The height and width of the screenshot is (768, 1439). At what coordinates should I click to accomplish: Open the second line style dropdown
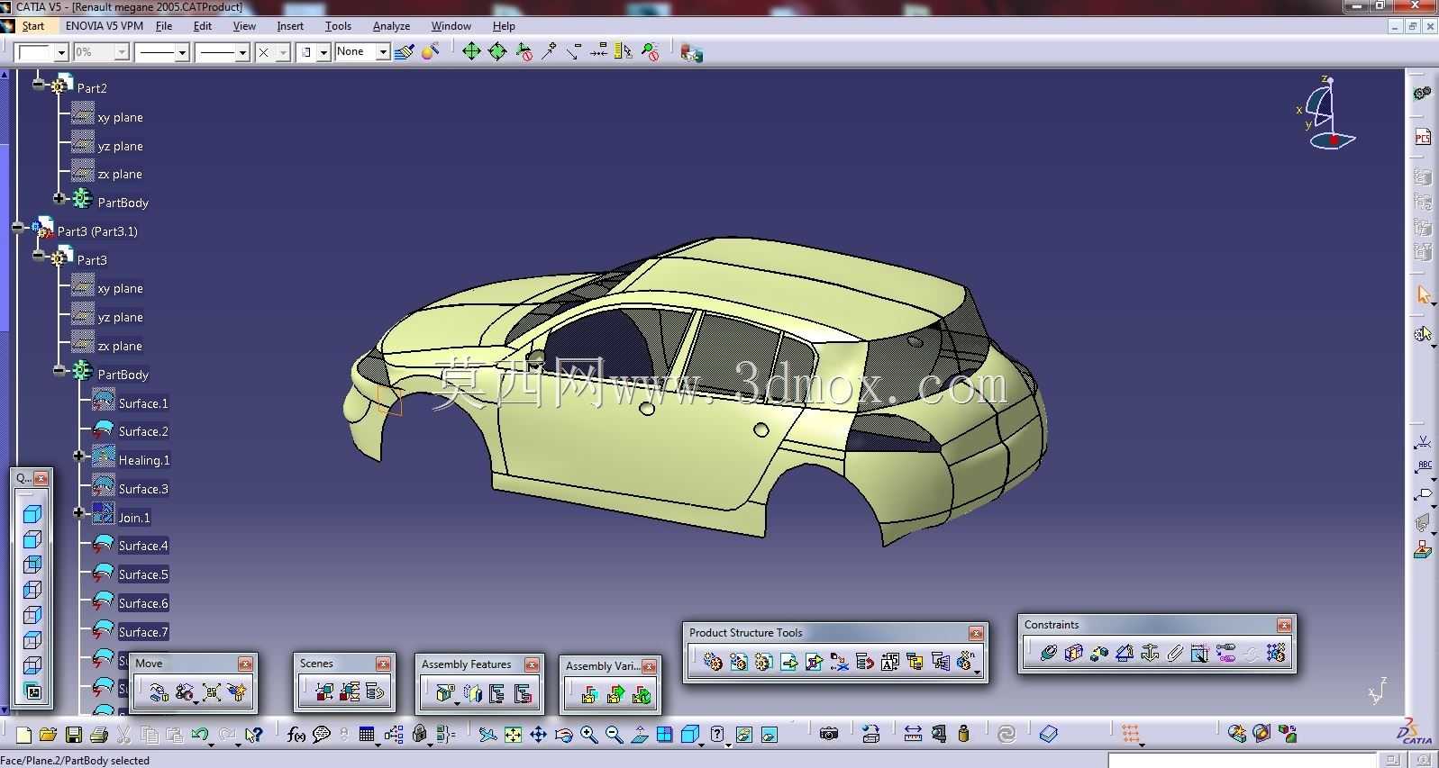click(x=241, y=52)
